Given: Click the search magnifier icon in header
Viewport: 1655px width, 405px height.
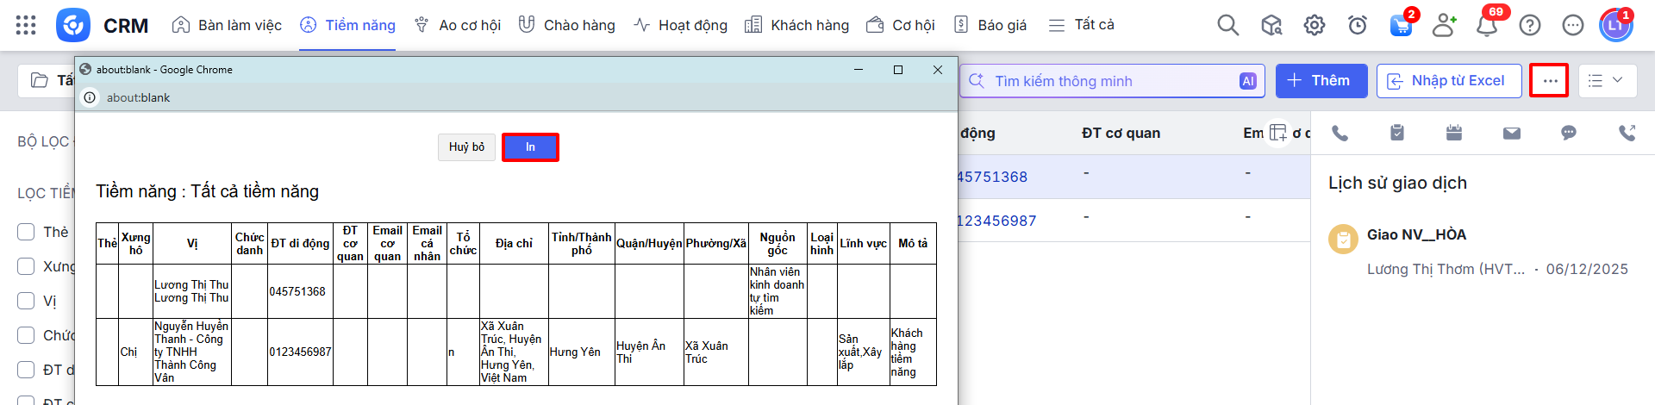Looking at the screenshot, I should [1227, 25].
